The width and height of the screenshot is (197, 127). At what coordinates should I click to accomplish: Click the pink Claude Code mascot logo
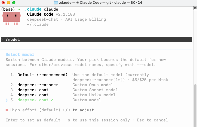pos(12,18)
